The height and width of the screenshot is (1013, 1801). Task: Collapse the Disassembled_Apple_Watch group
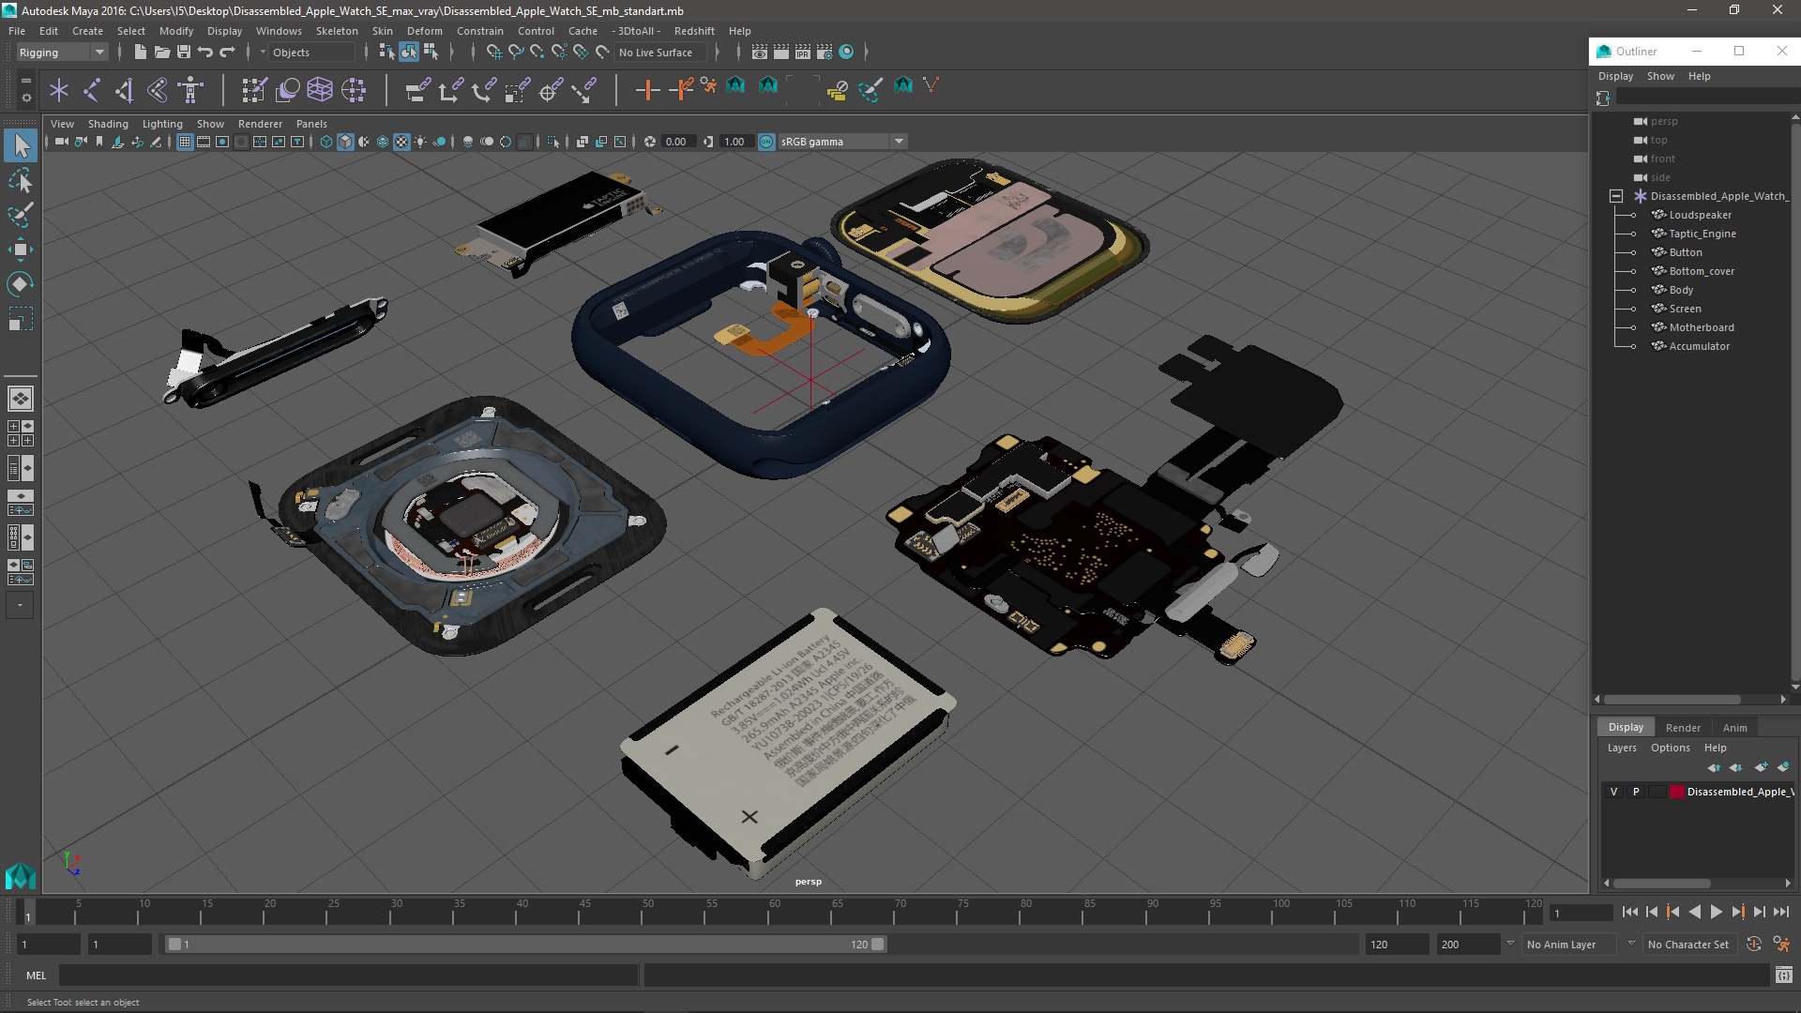coord(1615,196)
